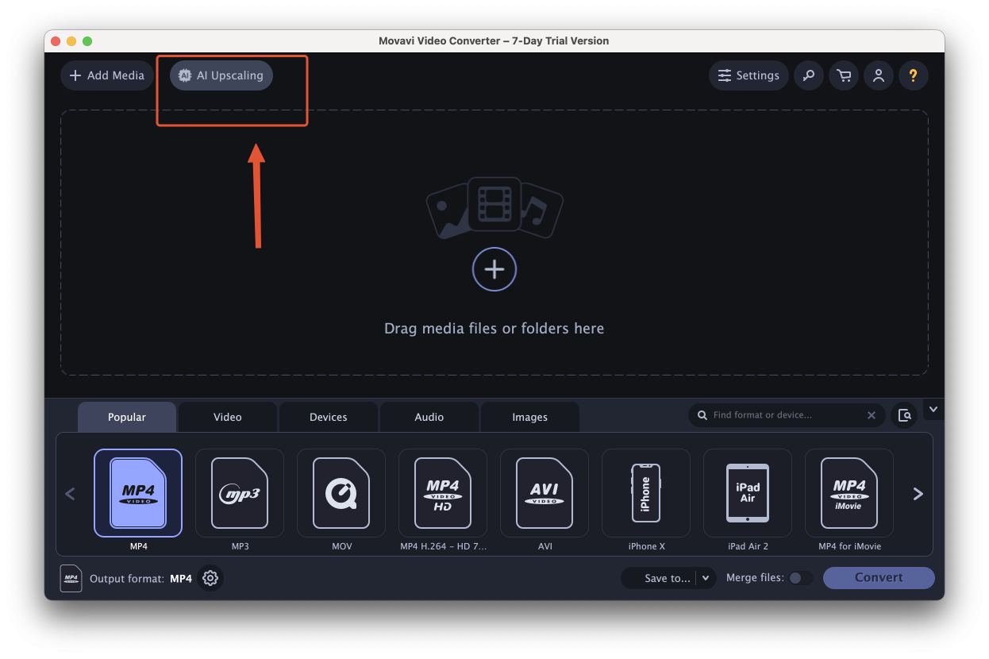Choose the iPhone X device preset

click(646, 493)
